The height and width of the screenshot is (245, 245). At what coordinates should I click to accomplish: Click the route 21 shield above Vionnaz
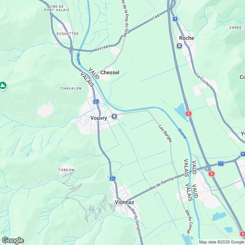coord(113,179)
